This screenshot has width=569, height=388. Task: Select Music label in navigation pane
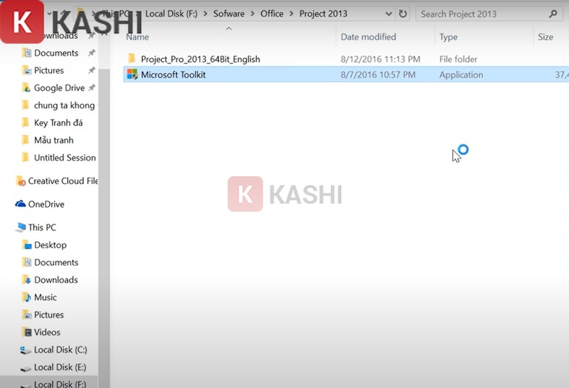pyautogui.click(x=46, y=297)
